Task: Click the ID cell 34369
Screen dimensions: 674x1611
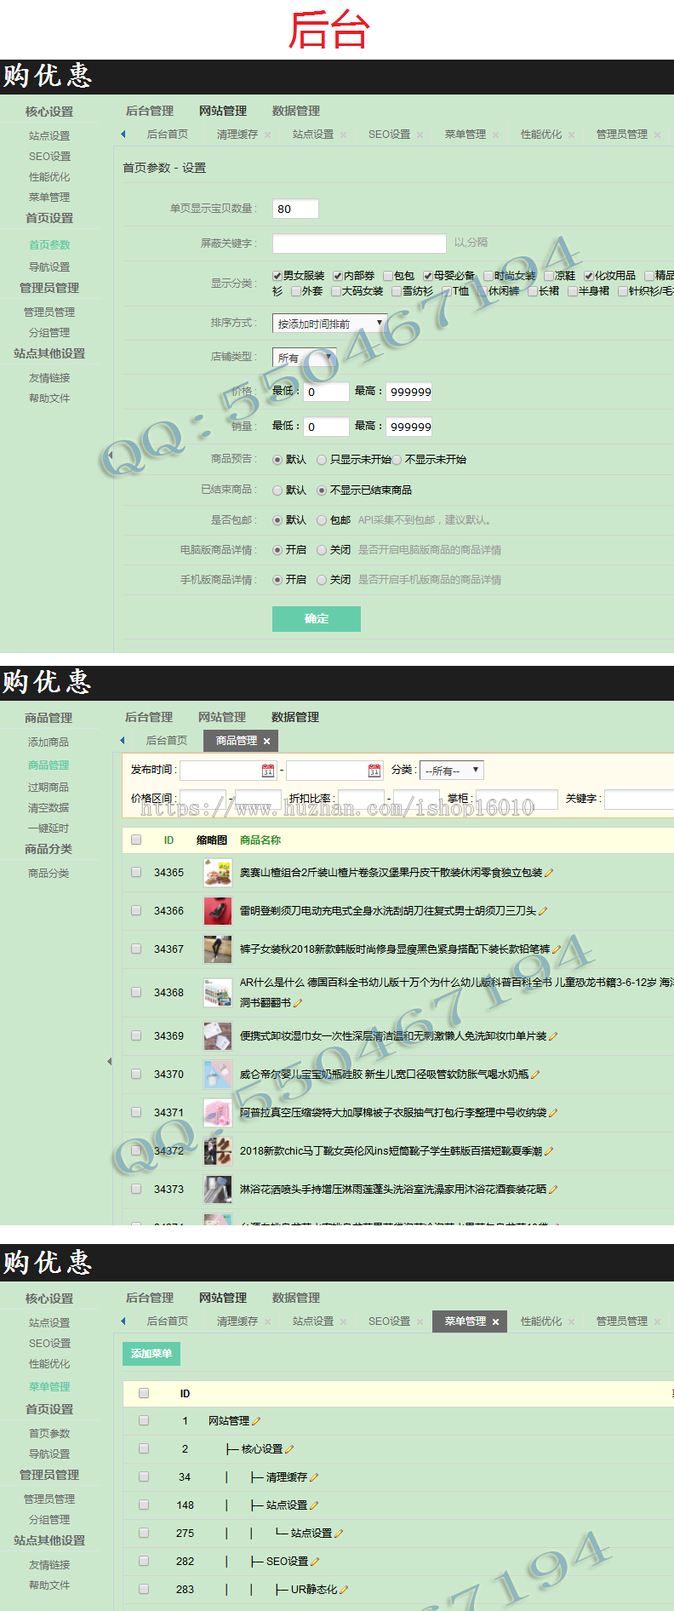Action: [x=168, y=1036]
